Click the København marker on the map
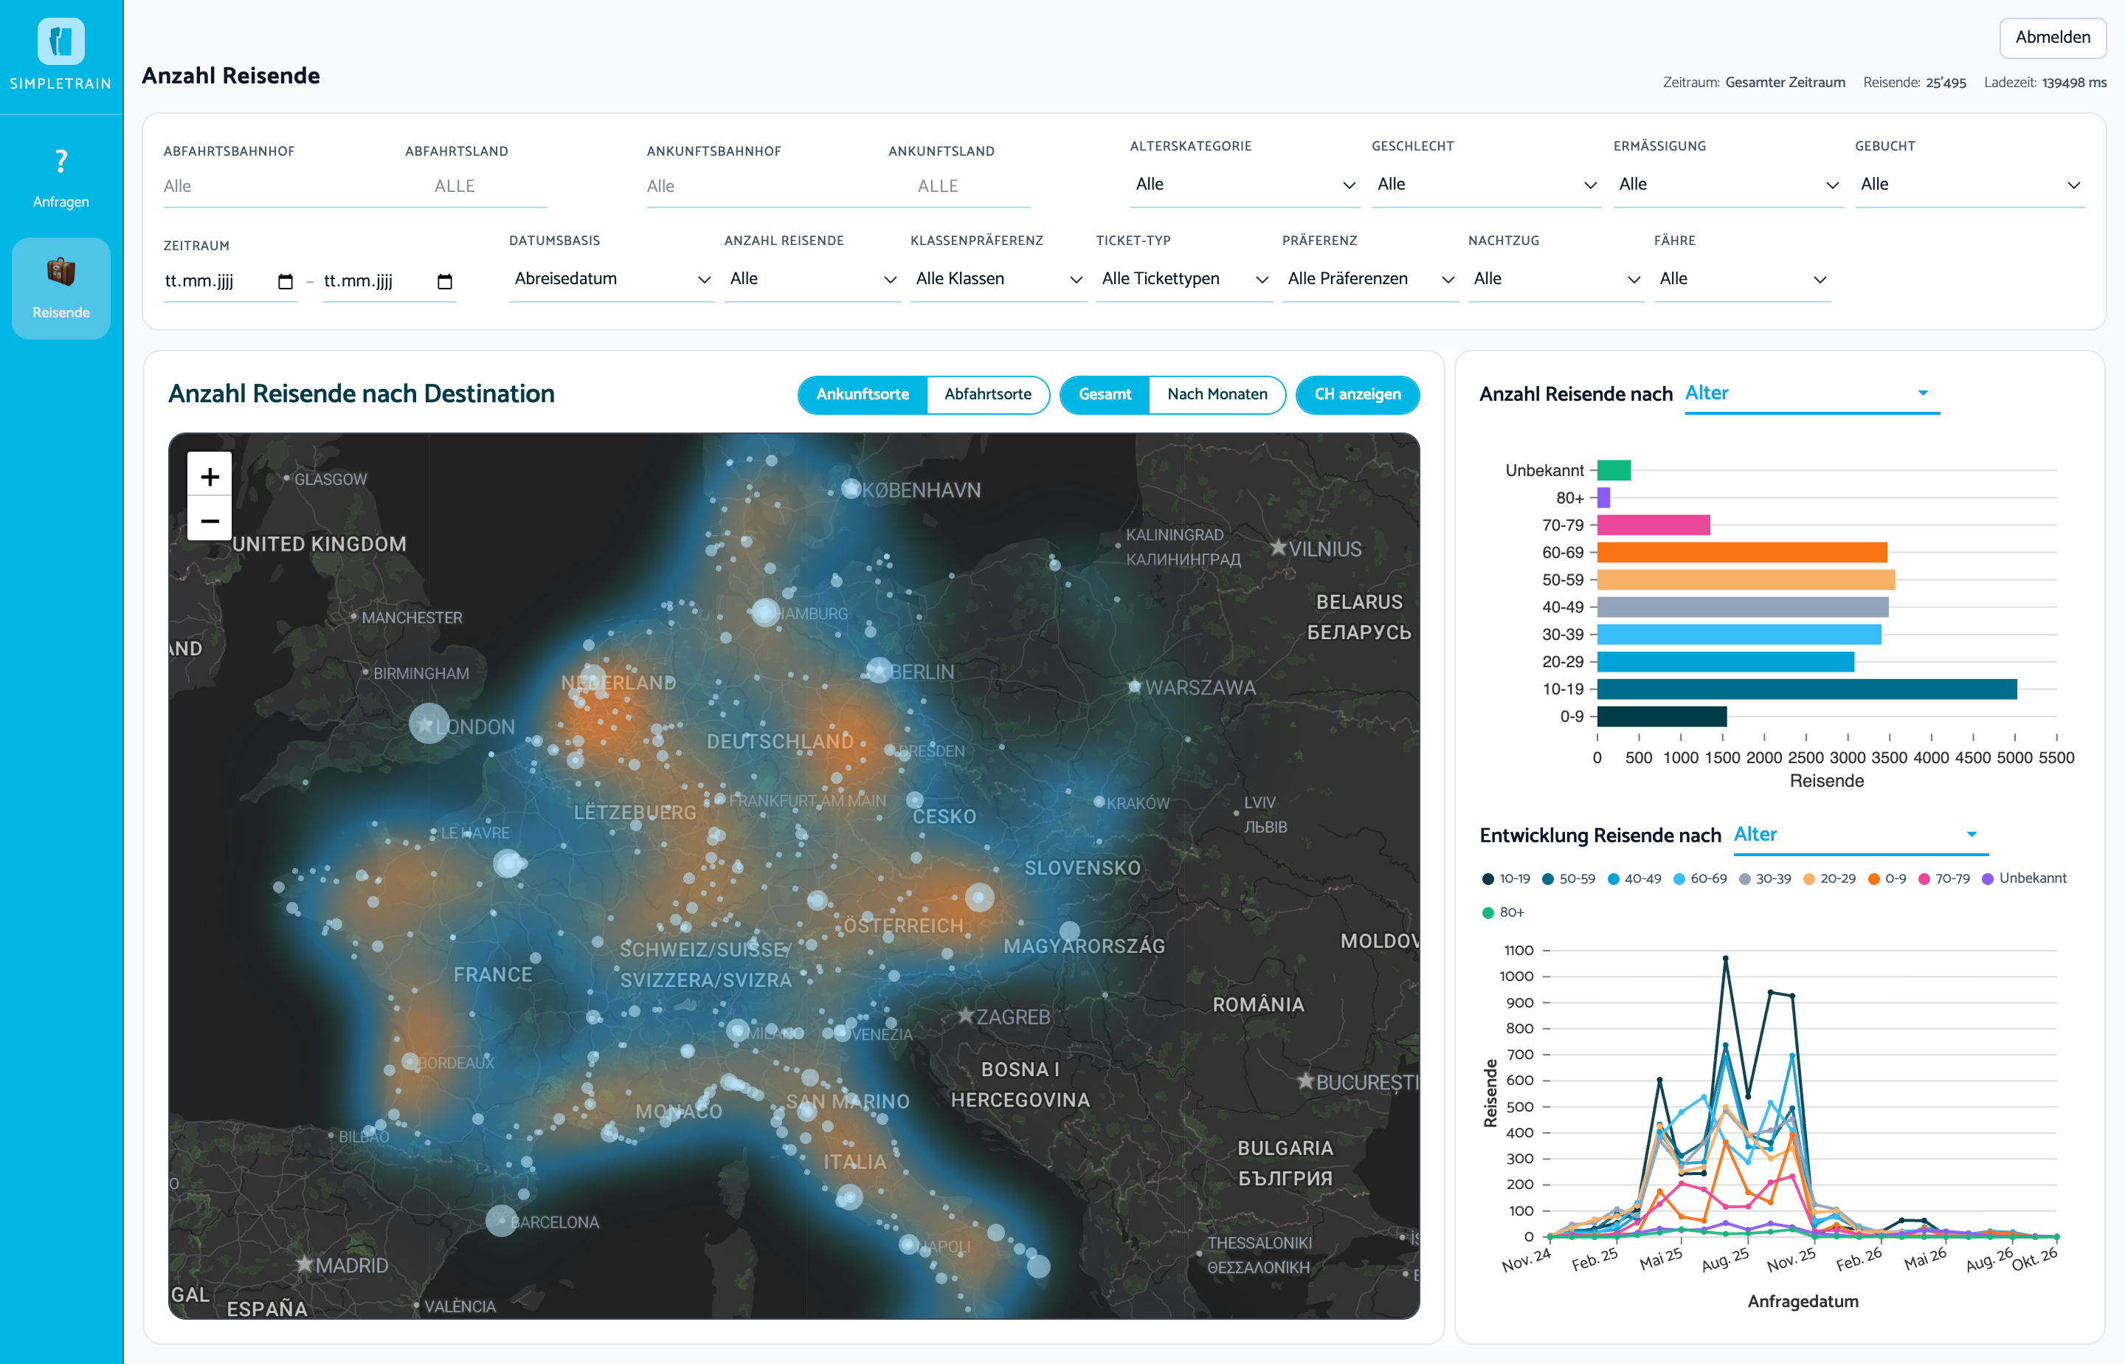Image resolution: width=2125 pixels, height=1364 pixels. point(851,489)
